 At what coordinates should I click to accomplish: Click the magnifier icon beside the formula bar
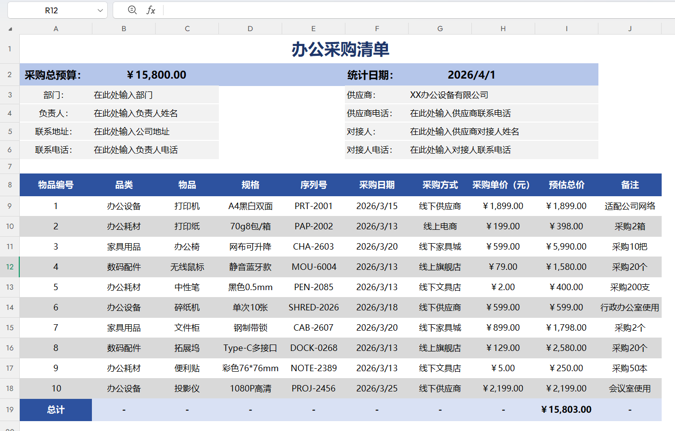132,10
